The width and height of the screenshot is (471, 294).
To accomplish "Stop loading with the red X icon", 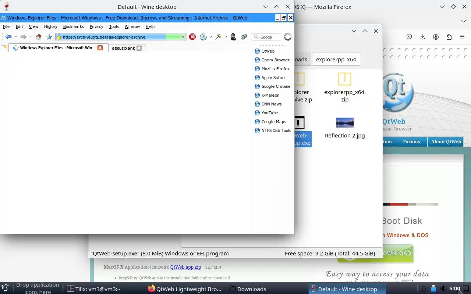I will [x=192, y=37].
